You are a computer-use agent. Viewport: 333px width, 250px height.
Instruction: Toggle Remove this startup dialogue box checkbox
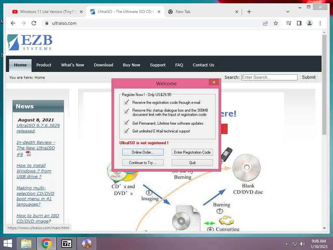tap(127, 111)
